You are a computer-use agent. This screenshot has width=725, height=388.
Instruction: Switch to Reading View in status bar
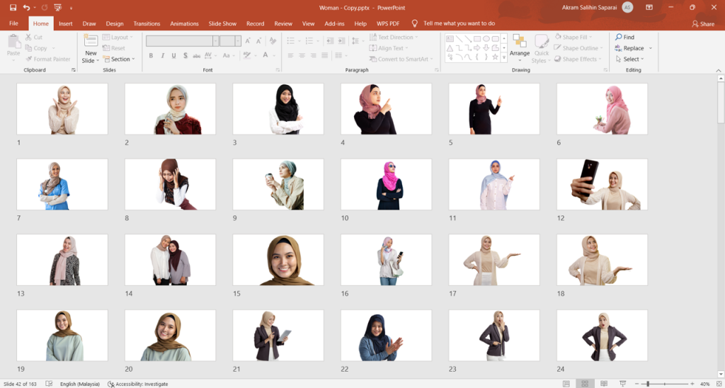(x=603, y=384)
